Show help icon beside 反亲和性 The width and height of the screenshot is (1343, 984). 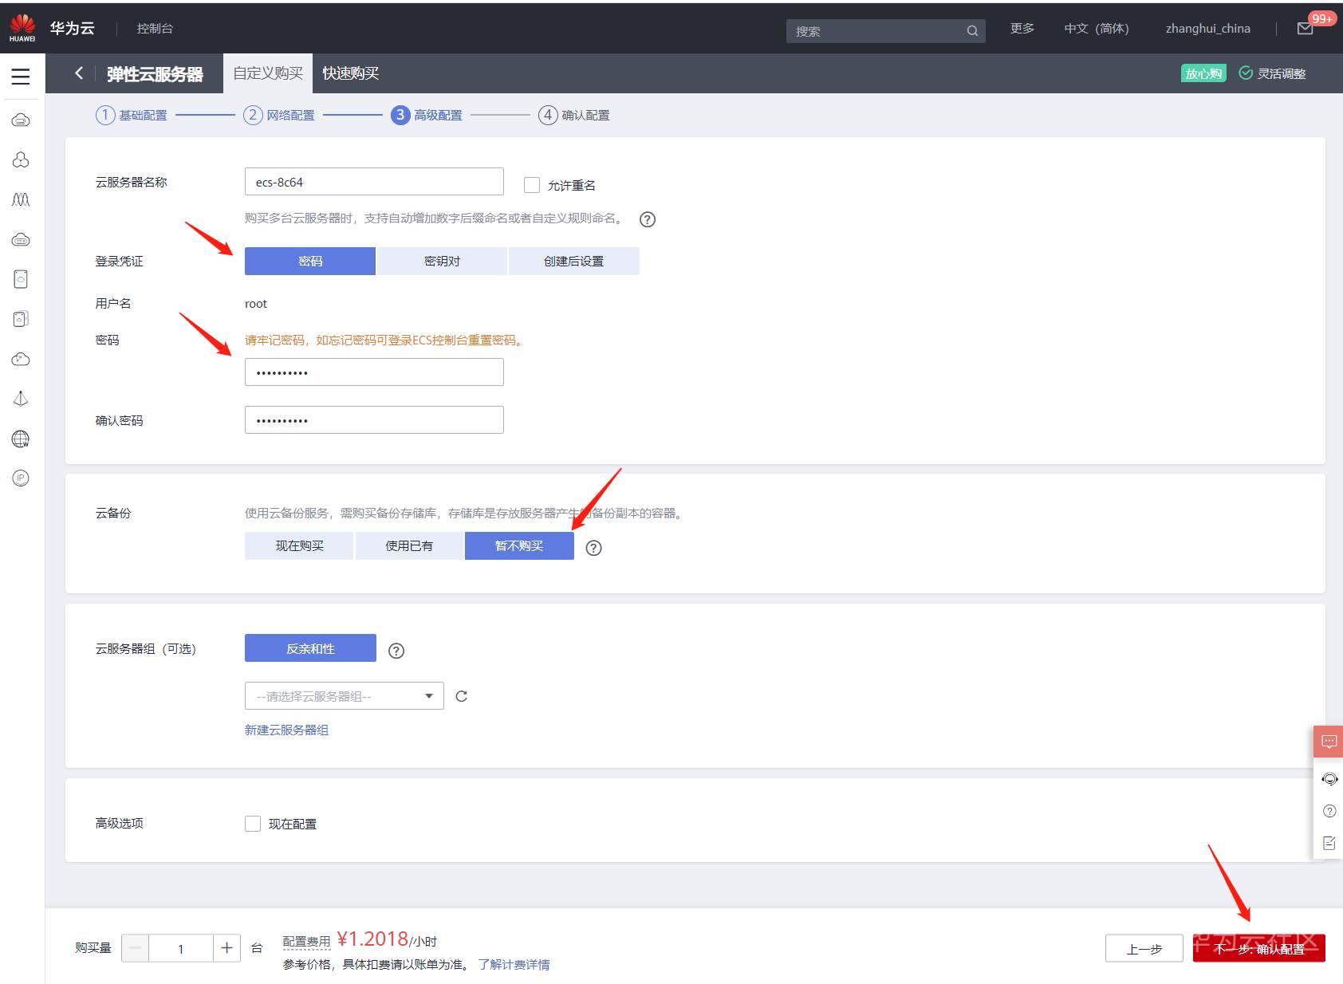point(396,651)
